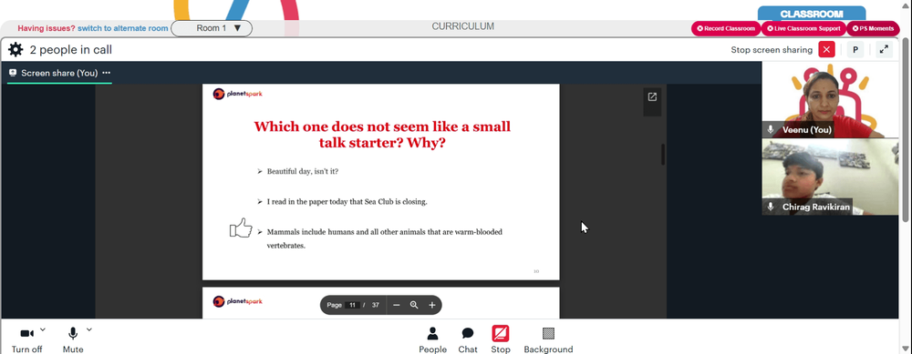Click the magnifier zoom icon
Screen dimensions: 912x354
point(414,305)
